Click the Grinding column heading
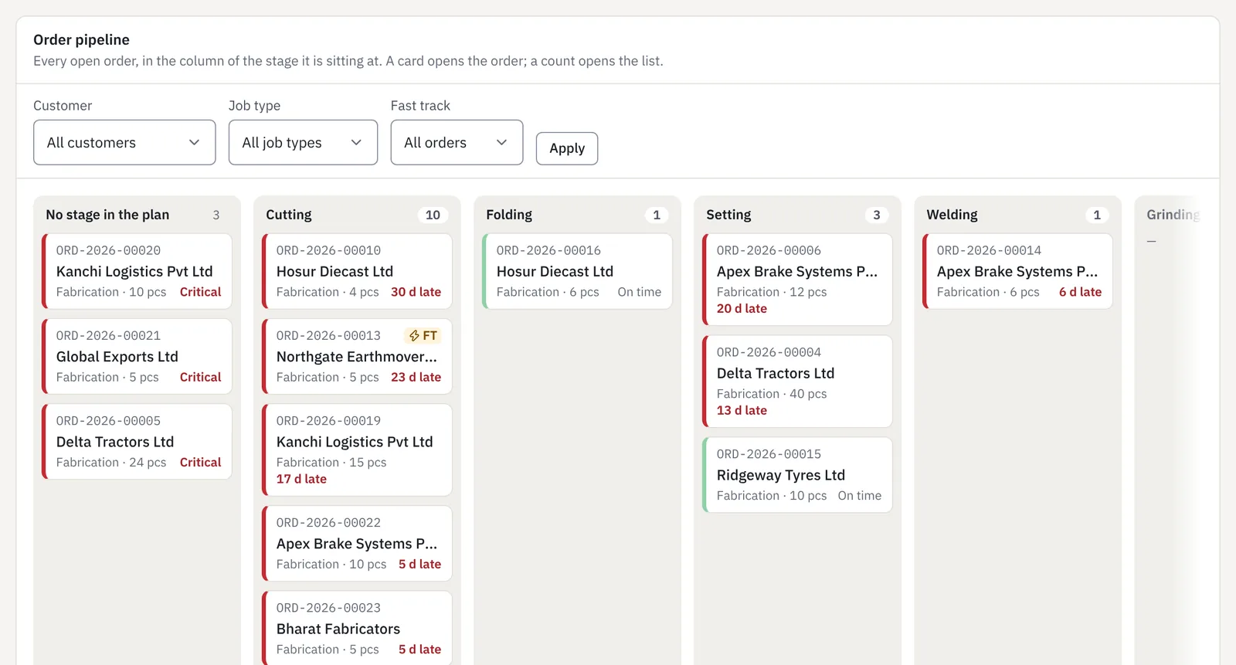The width and height of the screenshot is (1236, 665). (x=1173, y=215)
